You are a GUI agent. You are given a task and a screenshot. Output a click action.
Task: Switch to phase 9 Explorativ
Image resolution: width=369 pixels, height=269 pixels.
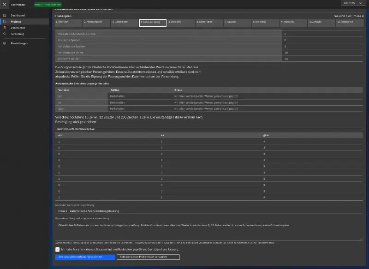pyautogui.click(x=293, y=23)
